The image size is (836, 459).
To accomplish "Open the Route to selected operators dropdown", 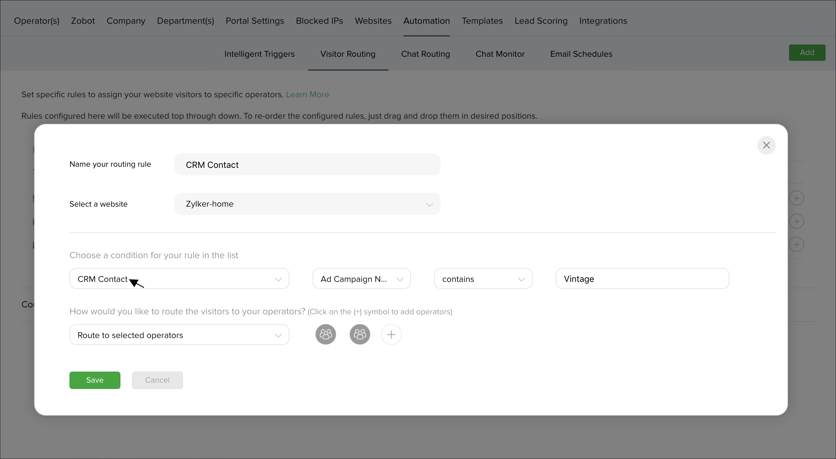I will [x=179, y=335].
